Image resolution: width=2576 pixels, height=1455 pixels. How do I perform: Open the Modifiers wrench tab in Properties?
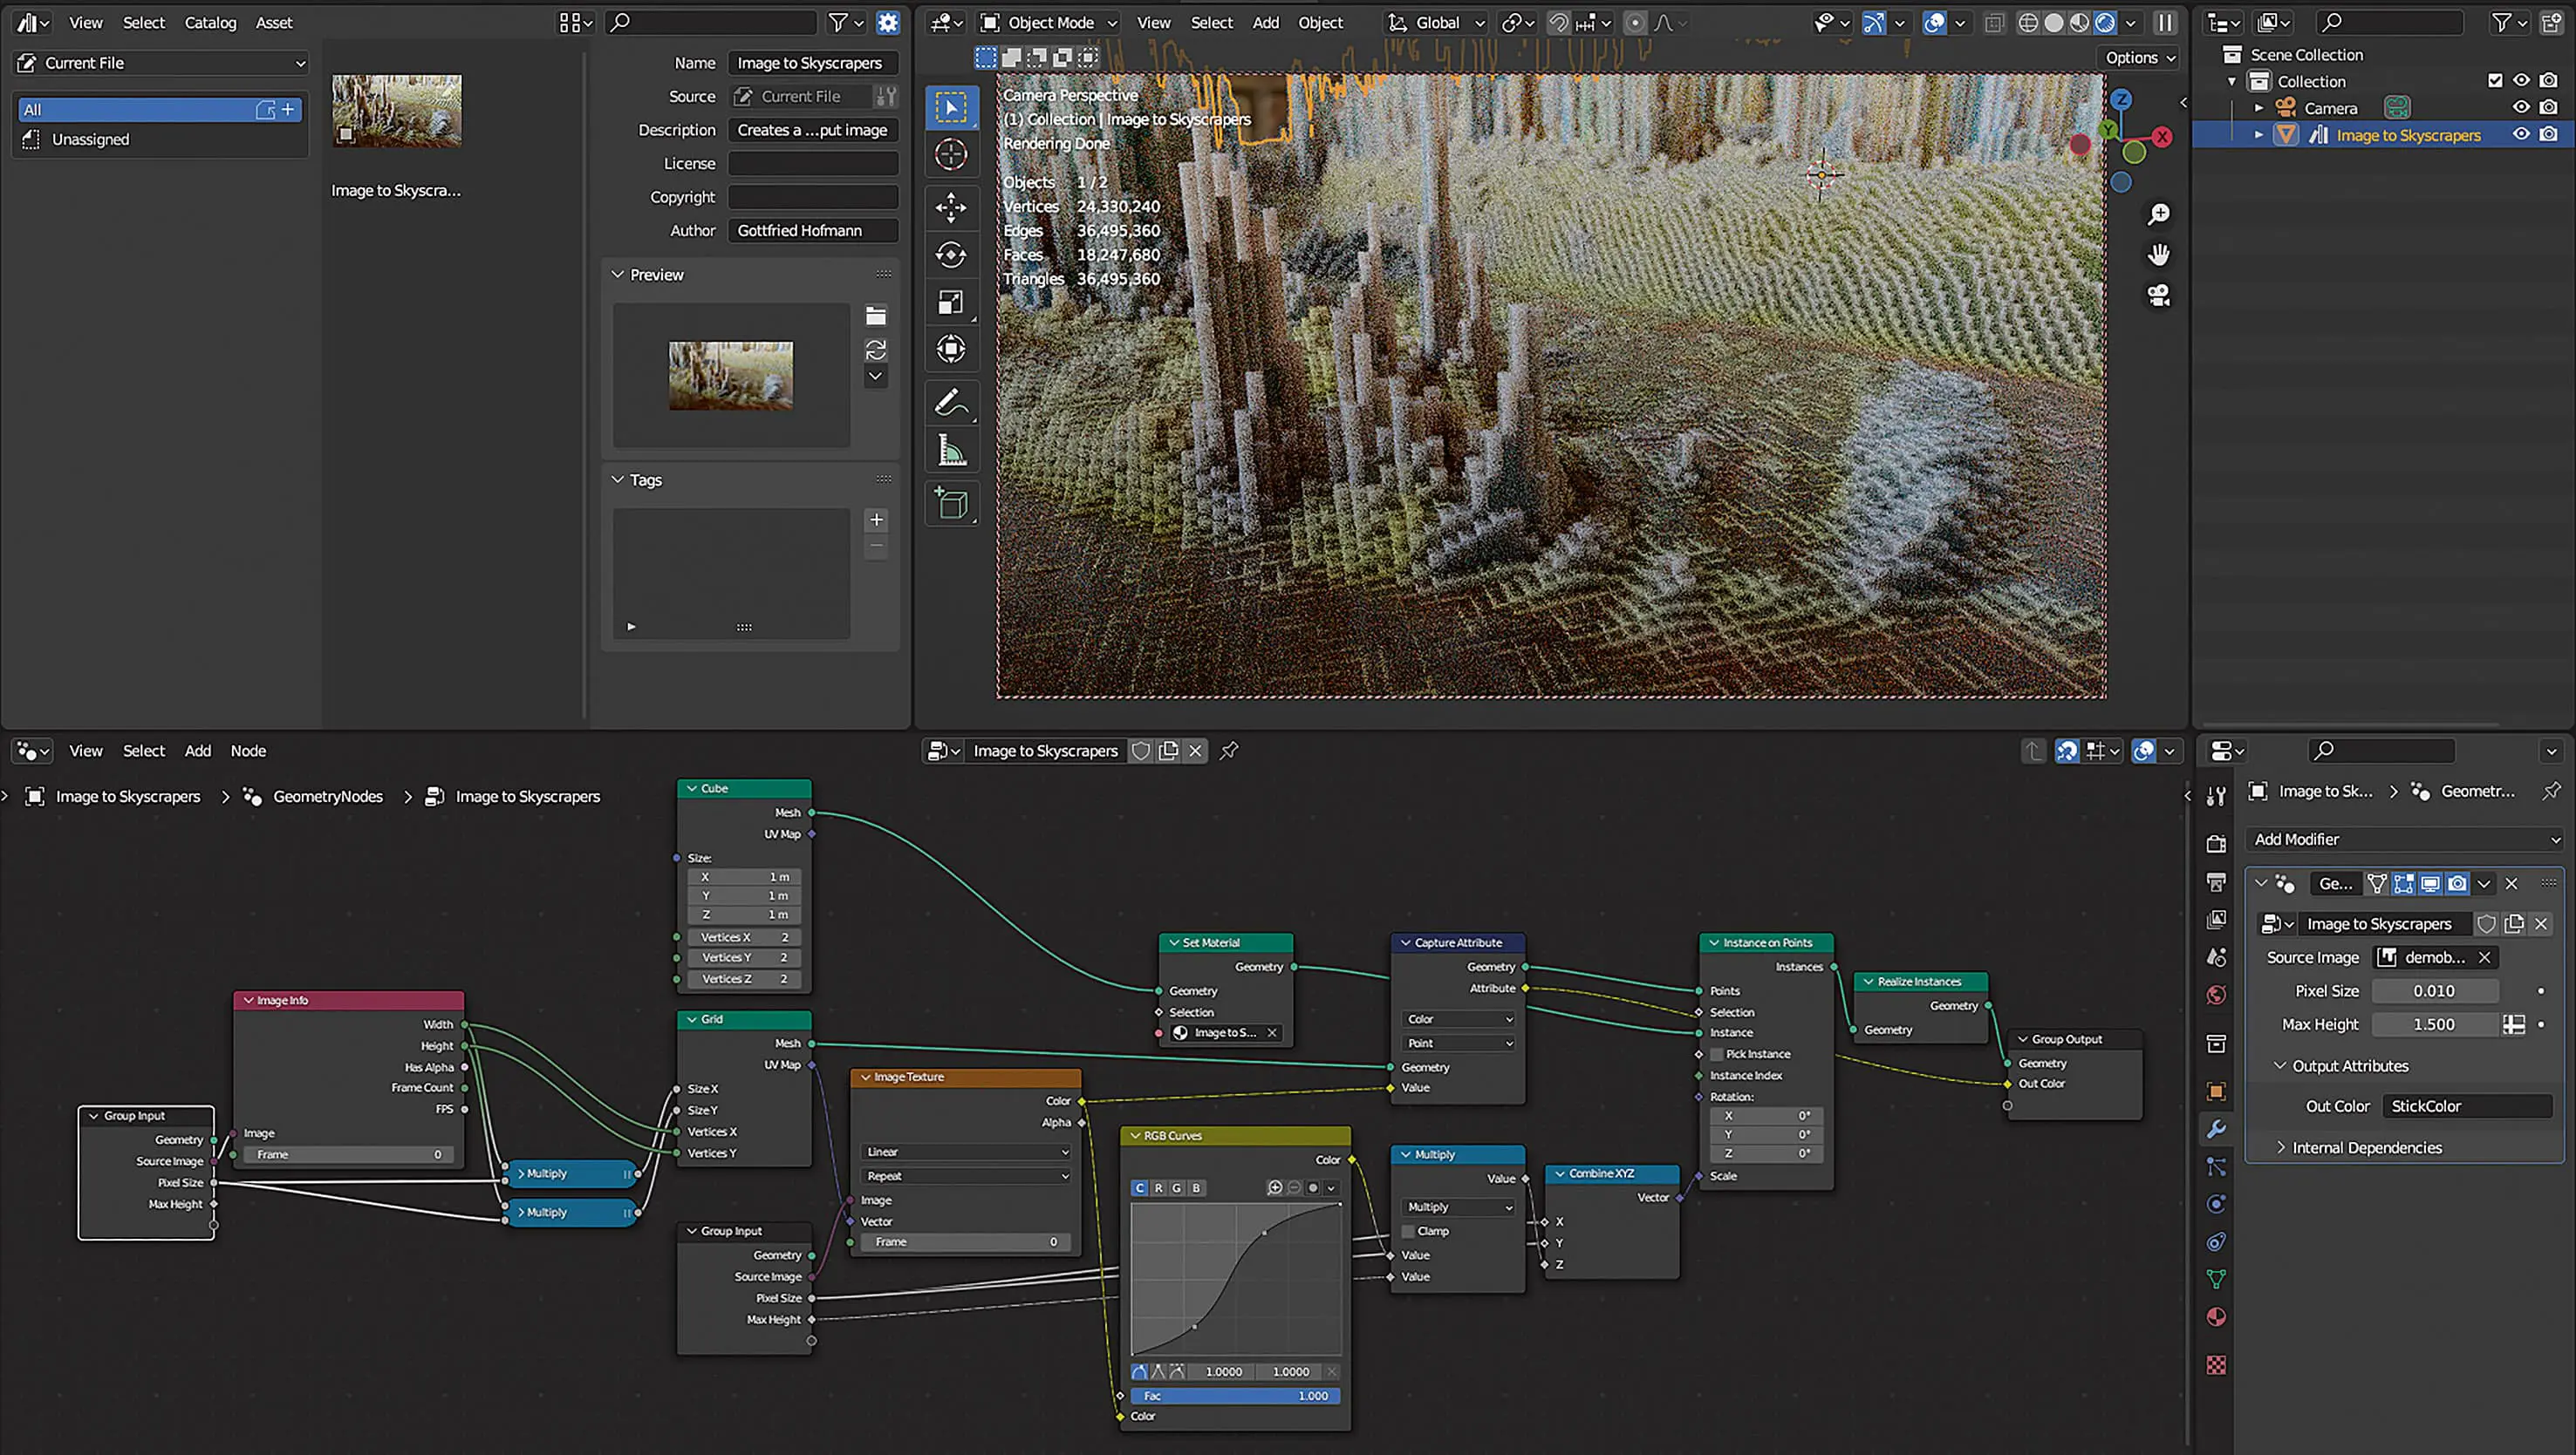point(2216,1129)
